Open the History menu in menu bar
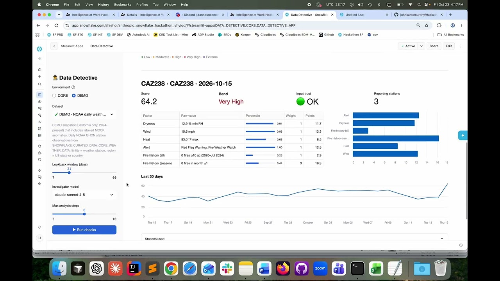The width and height of the screenshot is (500, 281). 104,5
